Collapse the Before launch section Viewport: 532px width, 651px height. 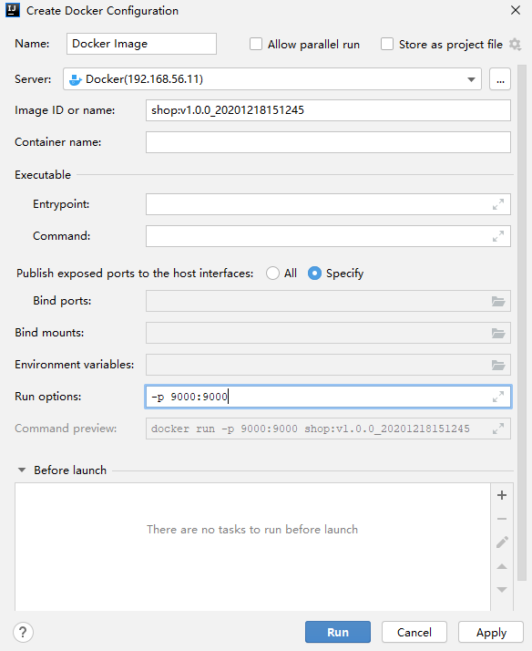tap(22, 470)
